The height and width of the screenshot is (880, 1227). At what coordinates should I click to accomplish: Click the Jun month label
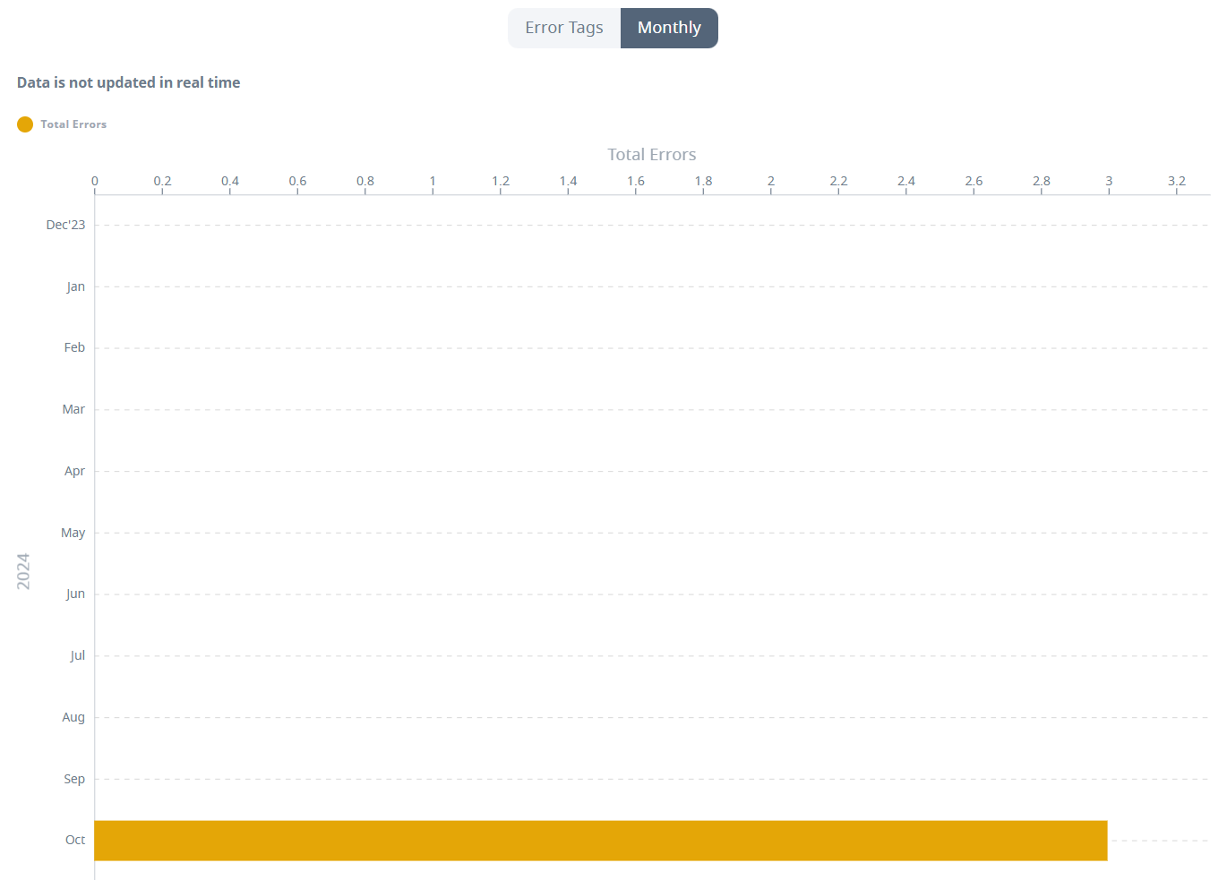tap(75, 594)
